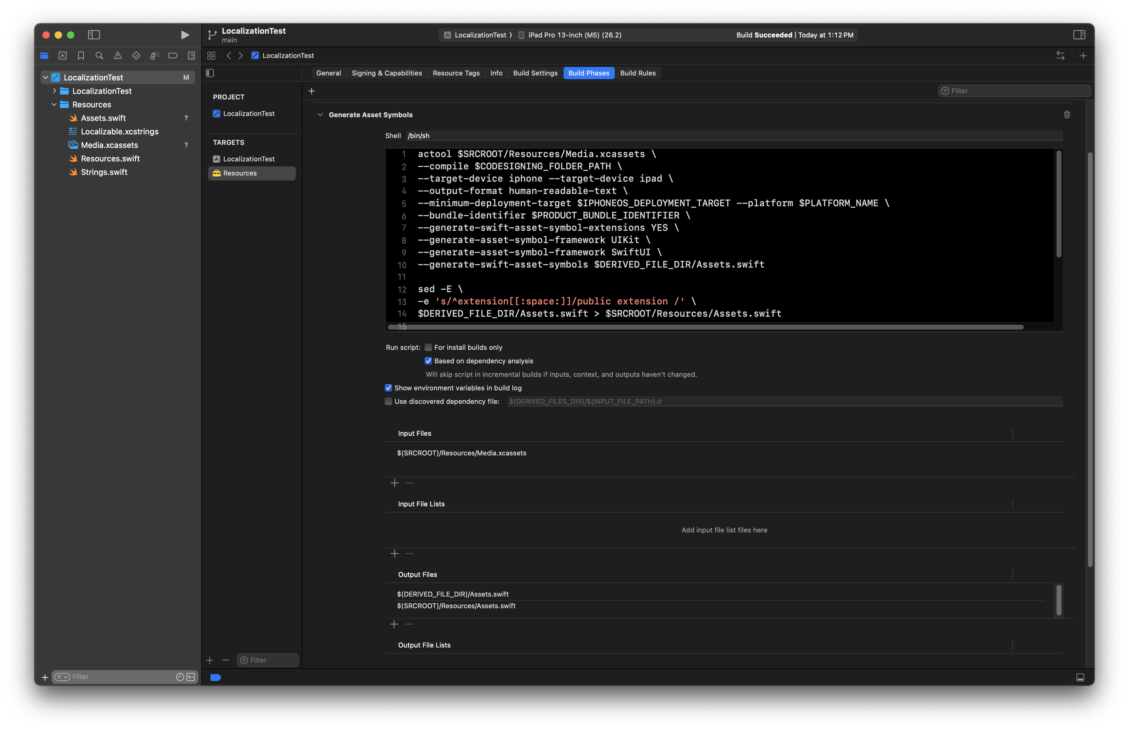Add a new editor pane
This screenshot has height=731, width=1129.
point(1083,56)
